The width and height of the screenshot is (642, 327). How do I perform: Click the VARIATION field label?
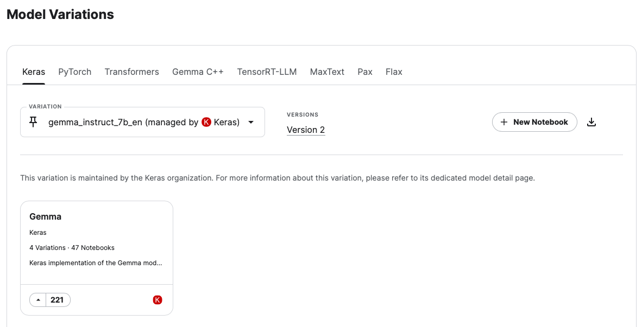45,107
